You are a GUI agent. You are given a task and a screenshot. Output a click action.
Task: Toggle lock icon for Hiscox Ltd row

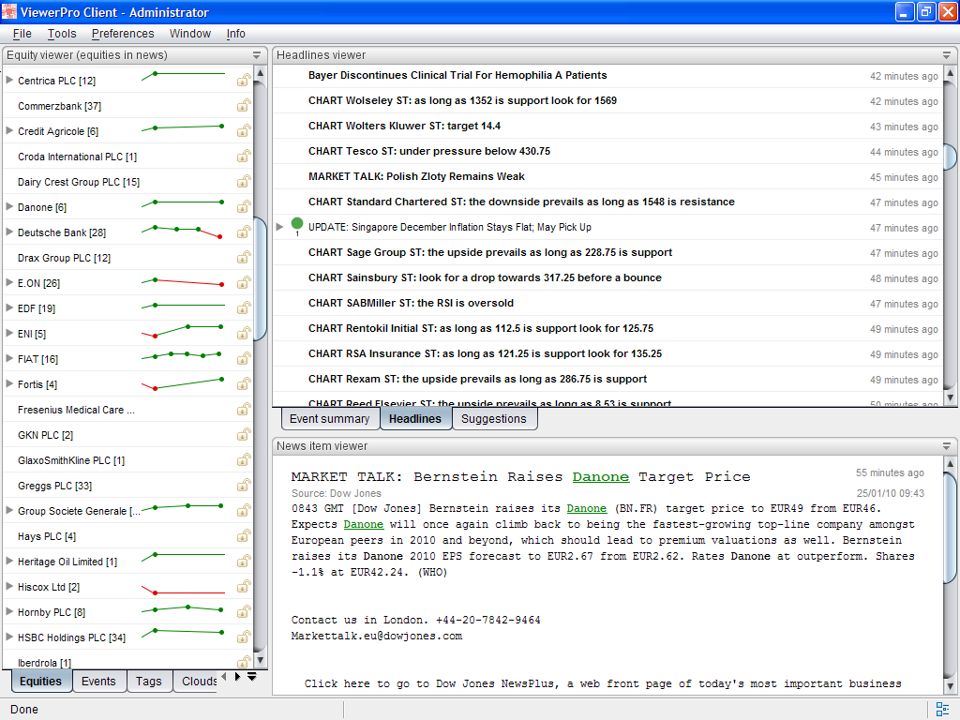coord(244,587)
